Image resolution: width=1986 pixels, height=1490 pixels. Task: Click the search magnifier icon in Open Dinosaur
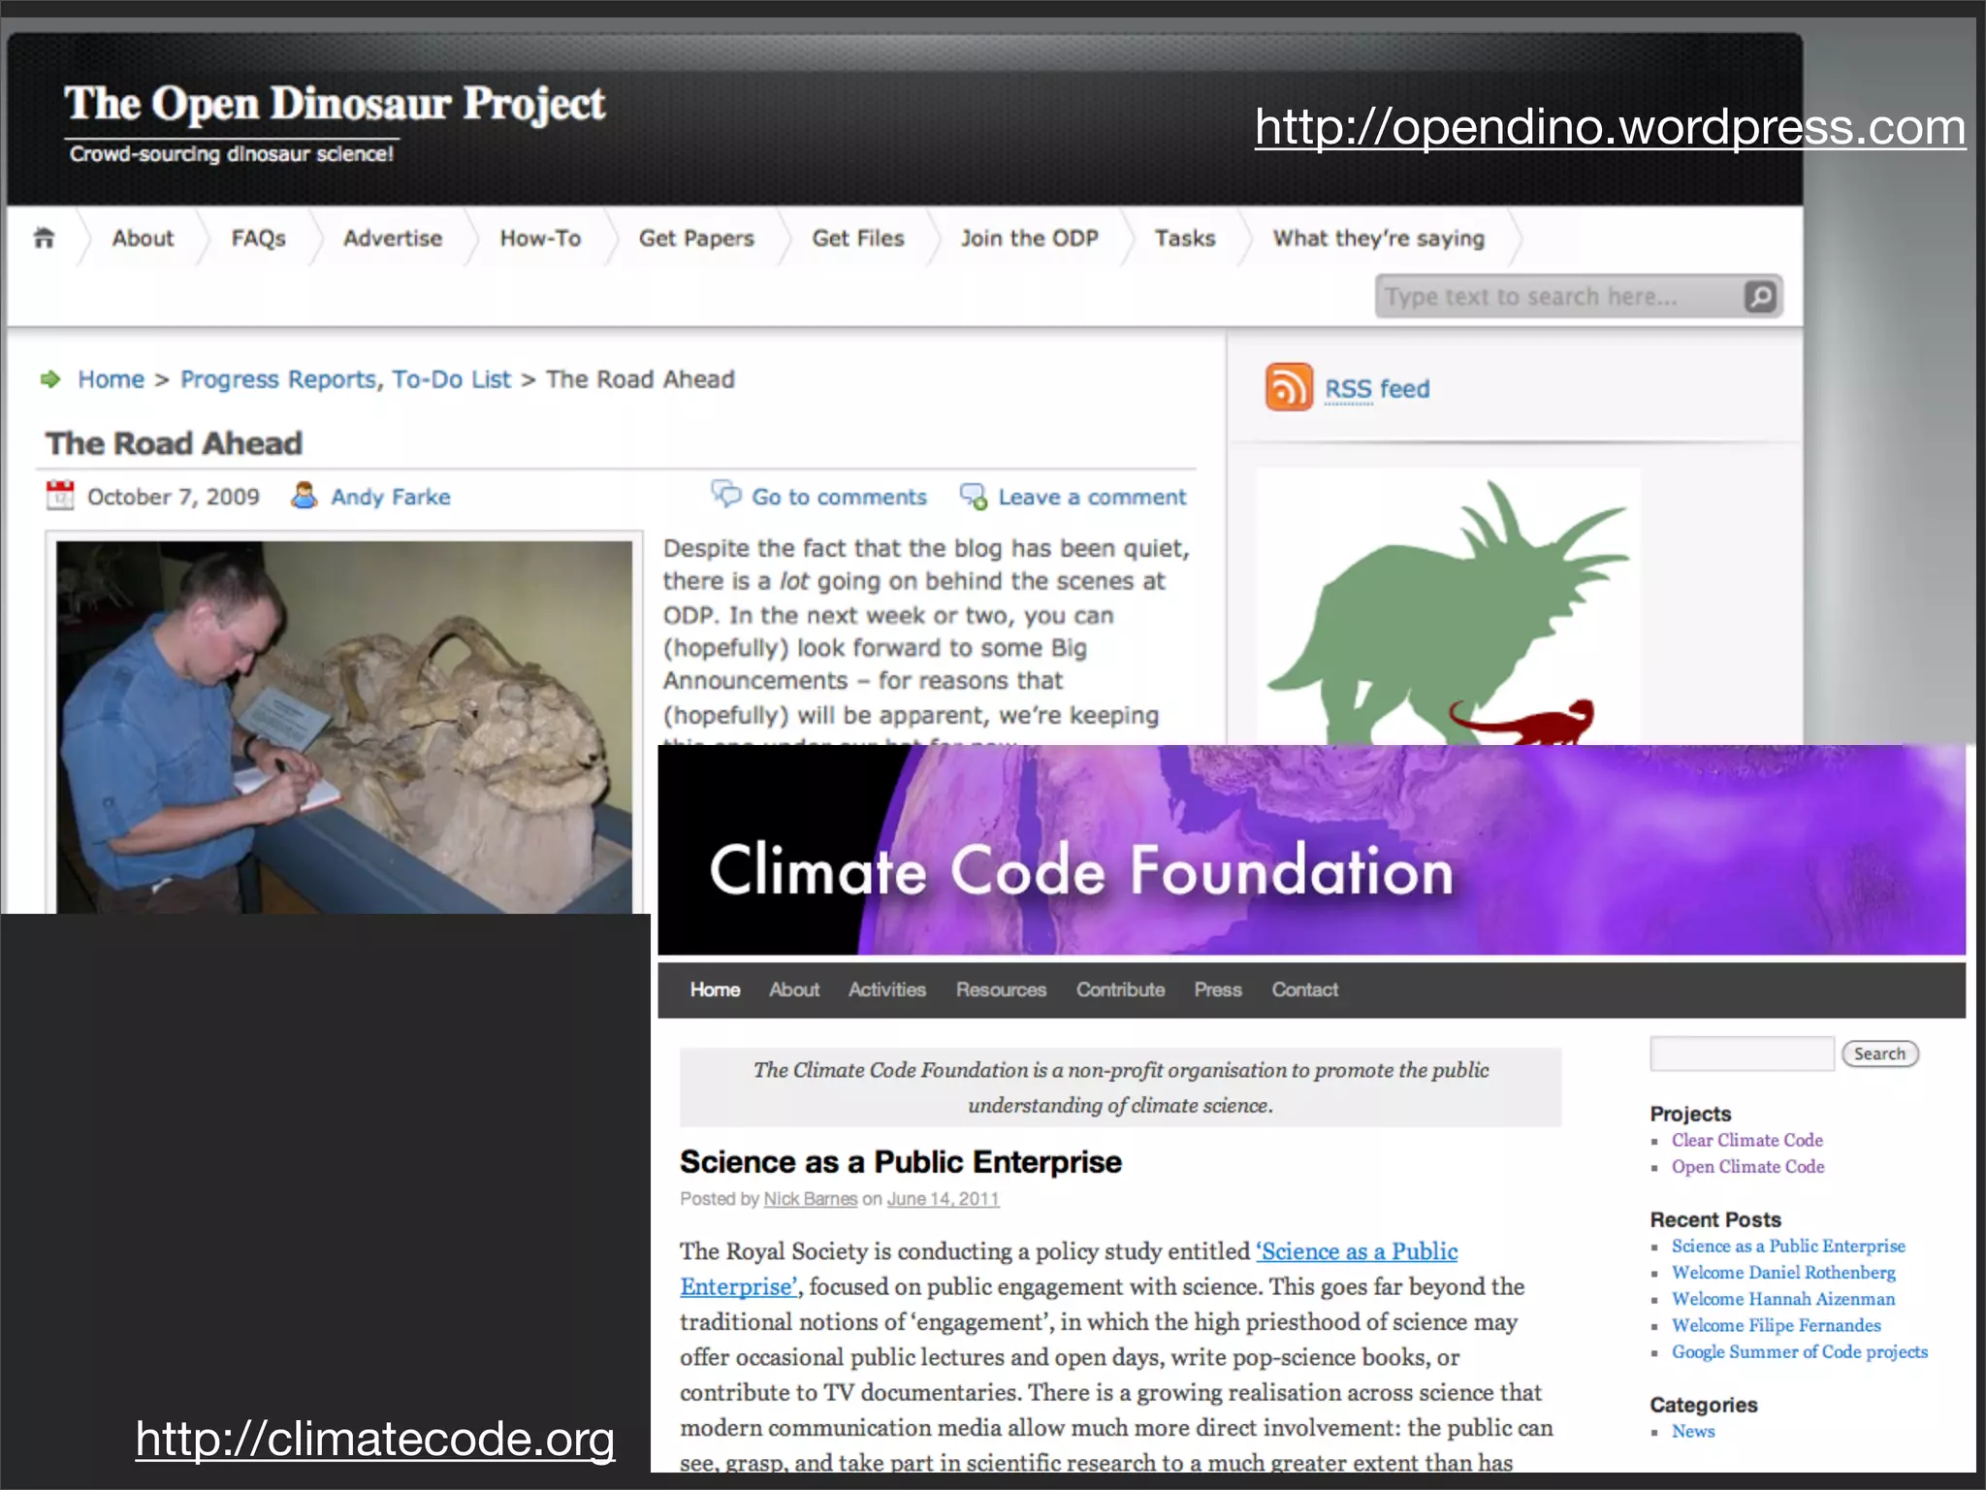1760,296
